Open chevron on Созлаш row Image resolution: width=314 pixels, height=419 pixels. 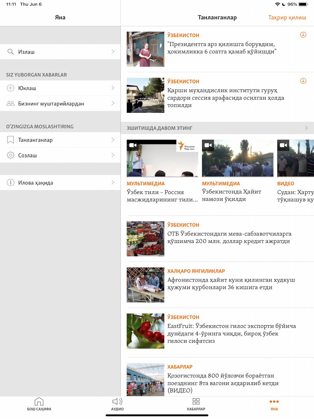[x=113, y=155]
